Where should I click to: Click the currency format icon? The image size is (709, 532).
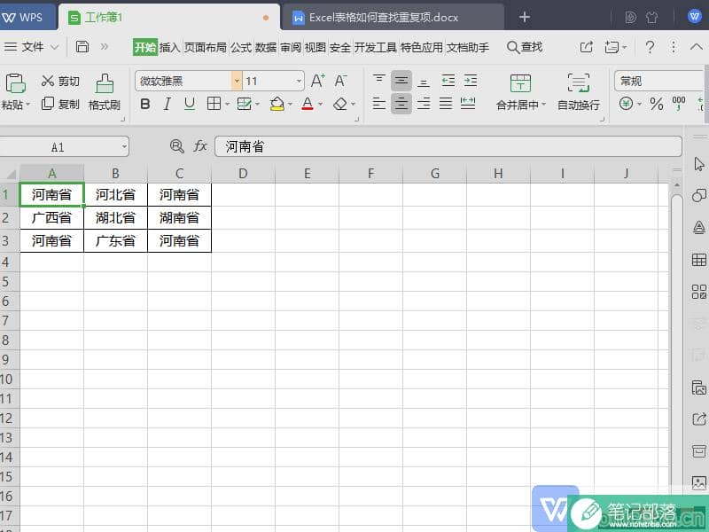626,104
